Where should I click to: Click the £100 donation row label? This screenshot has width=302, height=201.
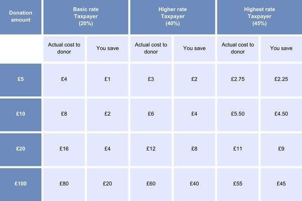(21, 184)
